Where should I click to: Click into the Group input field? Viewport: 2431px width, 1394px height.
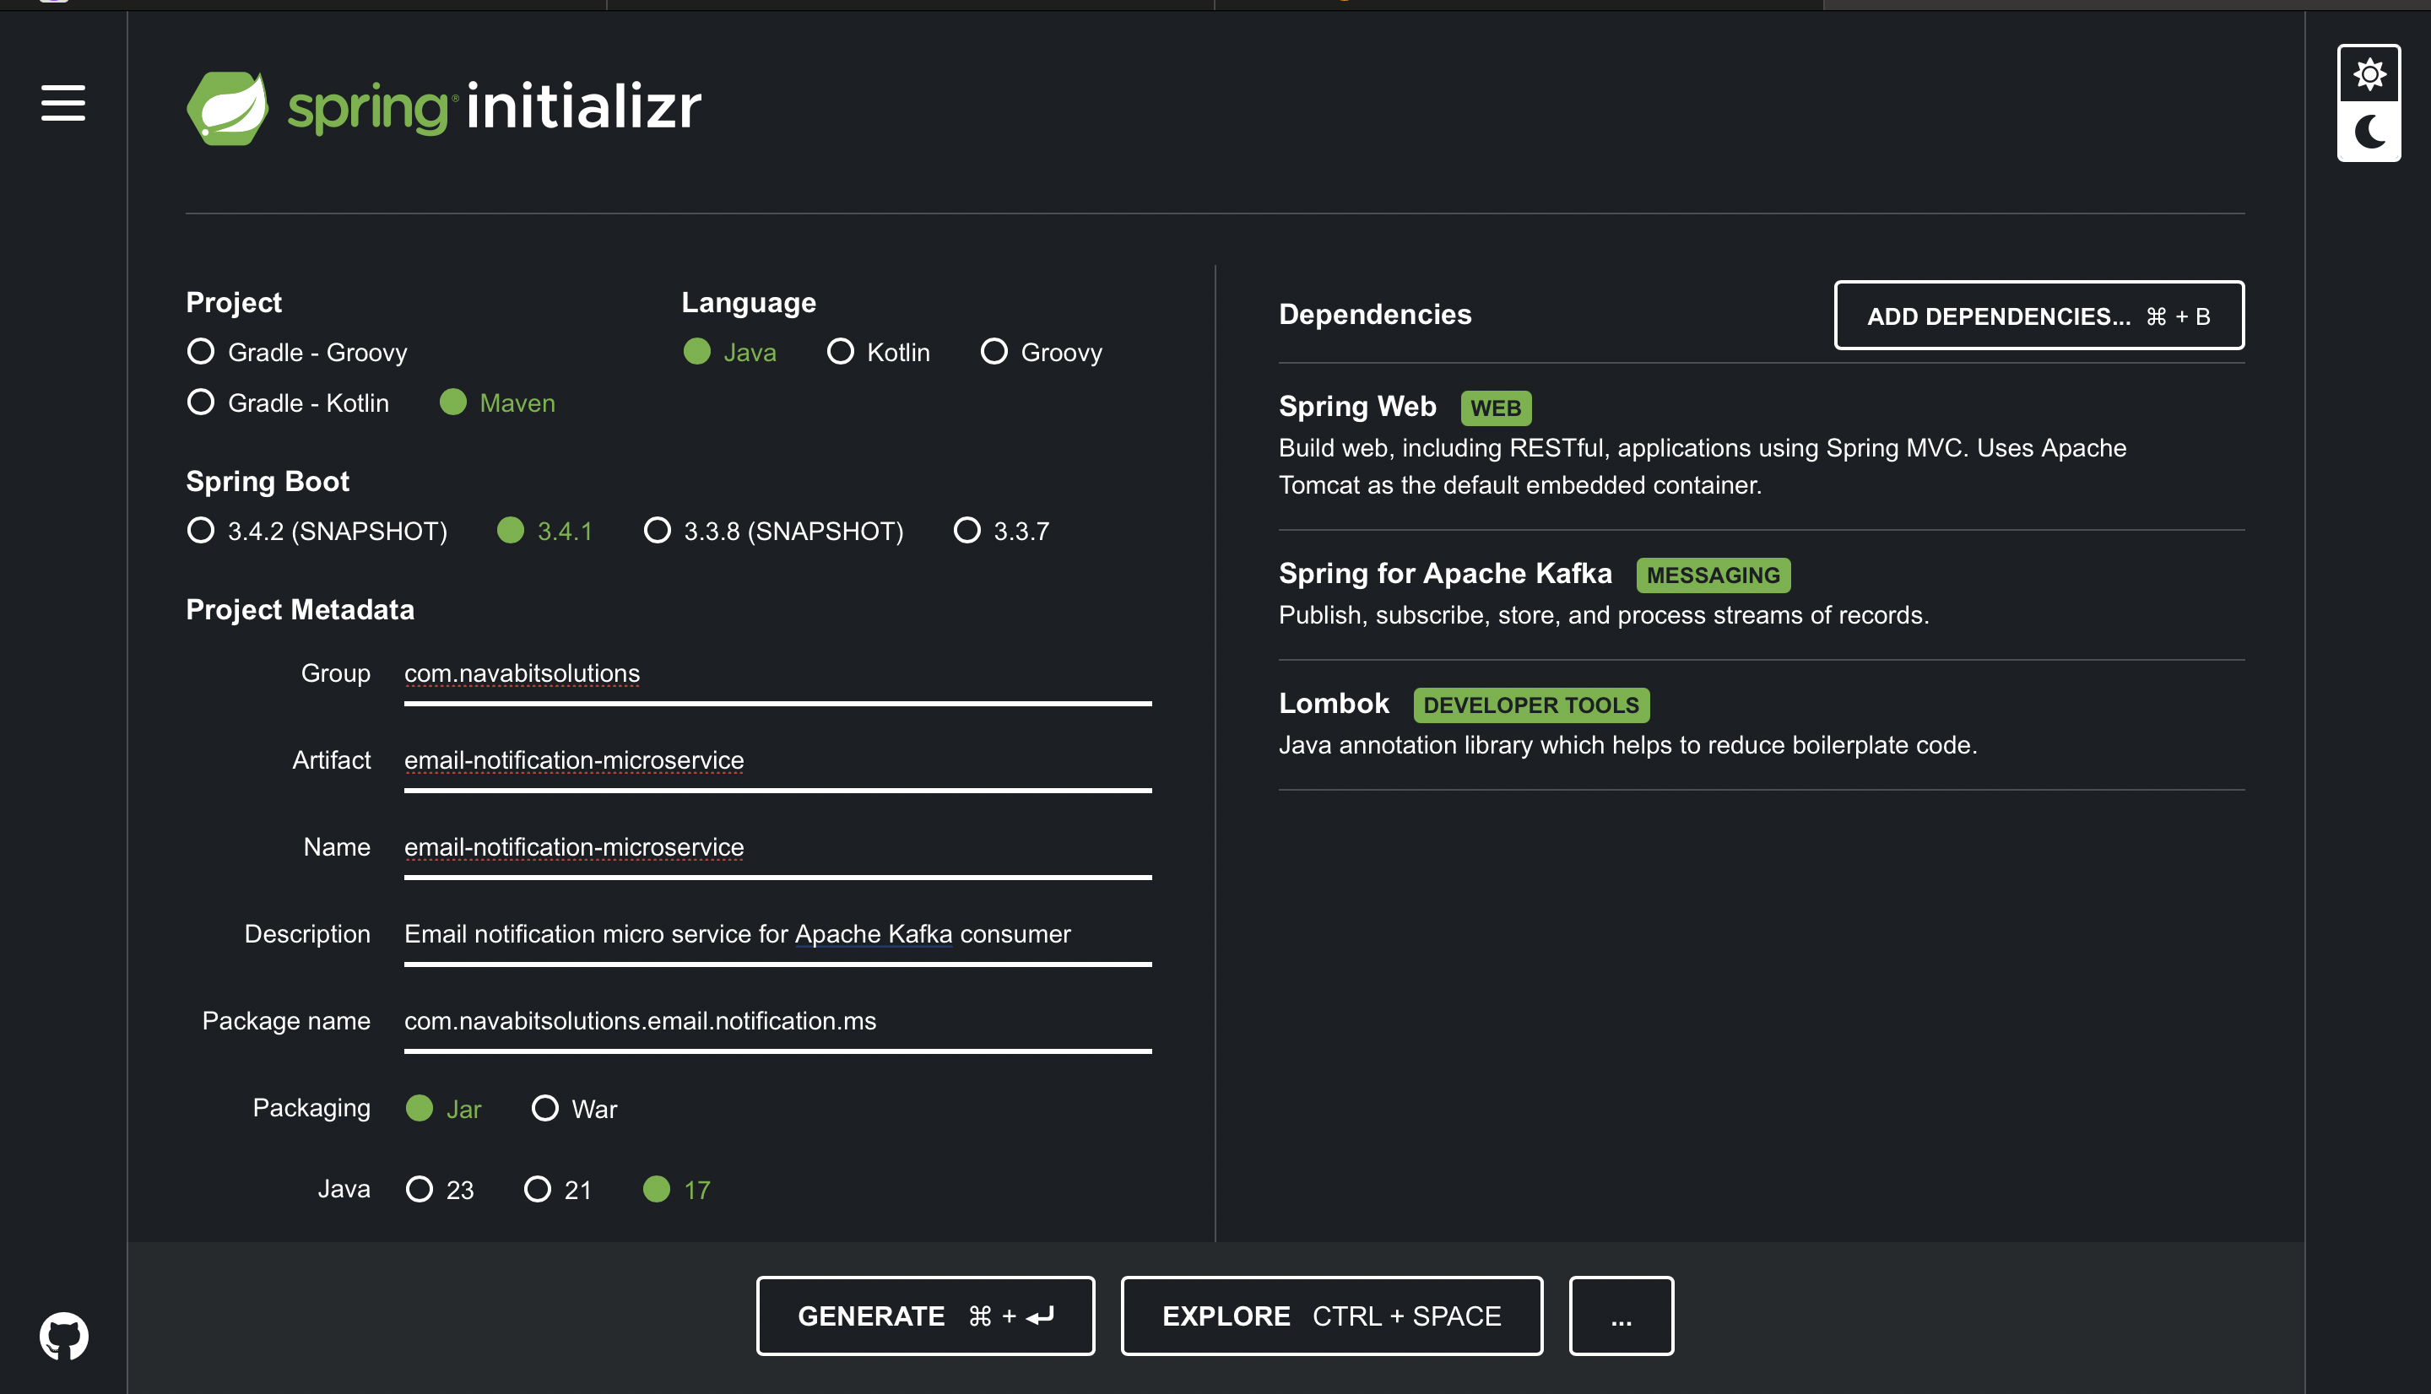tap(776, 674)
